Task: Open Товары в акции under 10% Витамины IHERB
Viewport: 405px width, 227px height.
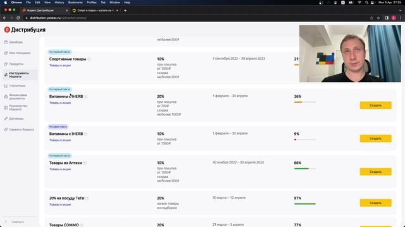Action: click(60, 140)
